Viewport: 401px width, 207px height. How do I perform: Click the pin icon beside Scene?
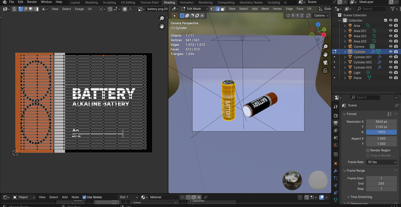coord(396,106)
